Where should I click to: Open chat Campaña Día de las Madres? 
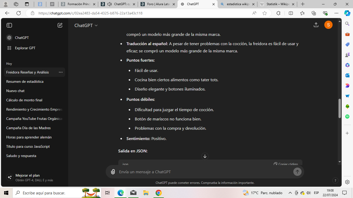tap(35, 128)
